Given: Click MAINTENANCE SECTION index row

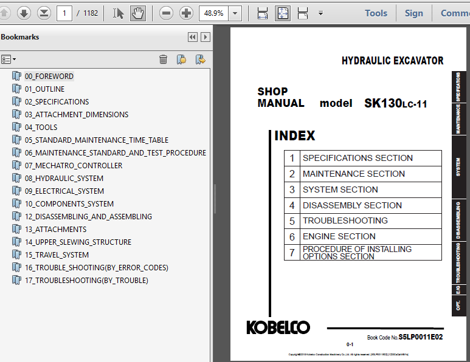Looking at the screenshot, I should [x=363, y=174].
